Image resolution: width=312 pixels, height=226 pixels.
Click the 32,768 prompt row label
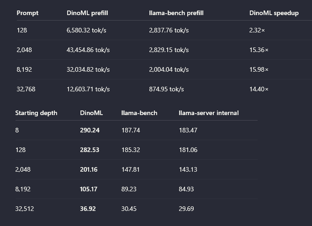(26, 89)
